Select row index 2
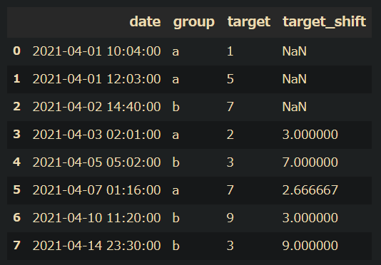381x265 pixels. coord(16,106)
